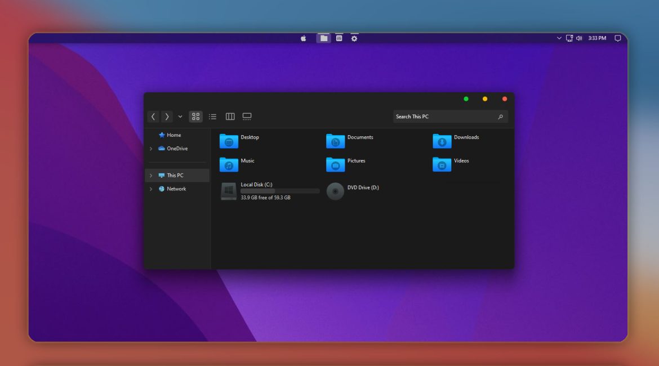Viewport: 659px width, 366px height.
Task: Open the Videos folder
Action: point(442,164)
